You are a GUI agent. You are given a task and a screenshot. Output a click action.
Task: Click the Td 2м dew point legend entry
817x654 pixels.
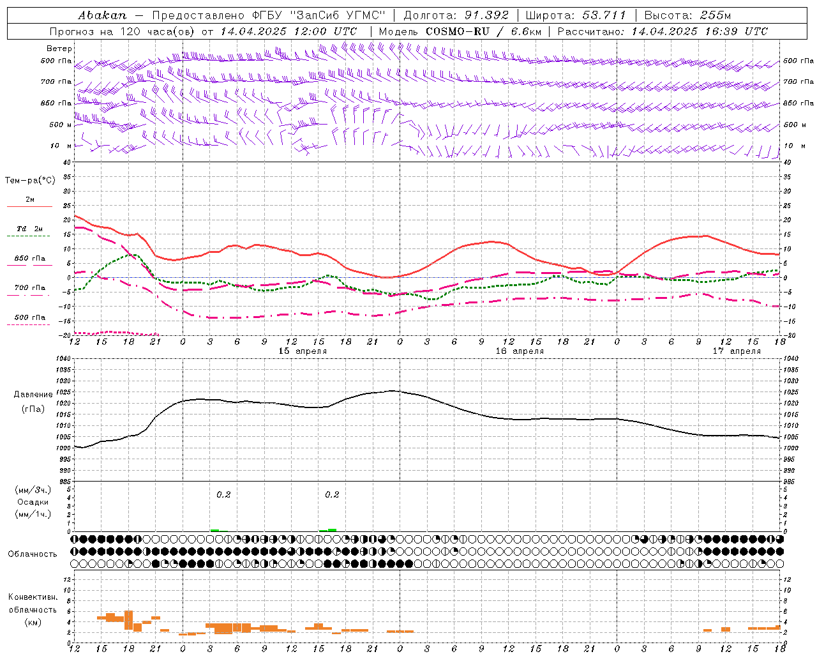click(x=30, y=229)
